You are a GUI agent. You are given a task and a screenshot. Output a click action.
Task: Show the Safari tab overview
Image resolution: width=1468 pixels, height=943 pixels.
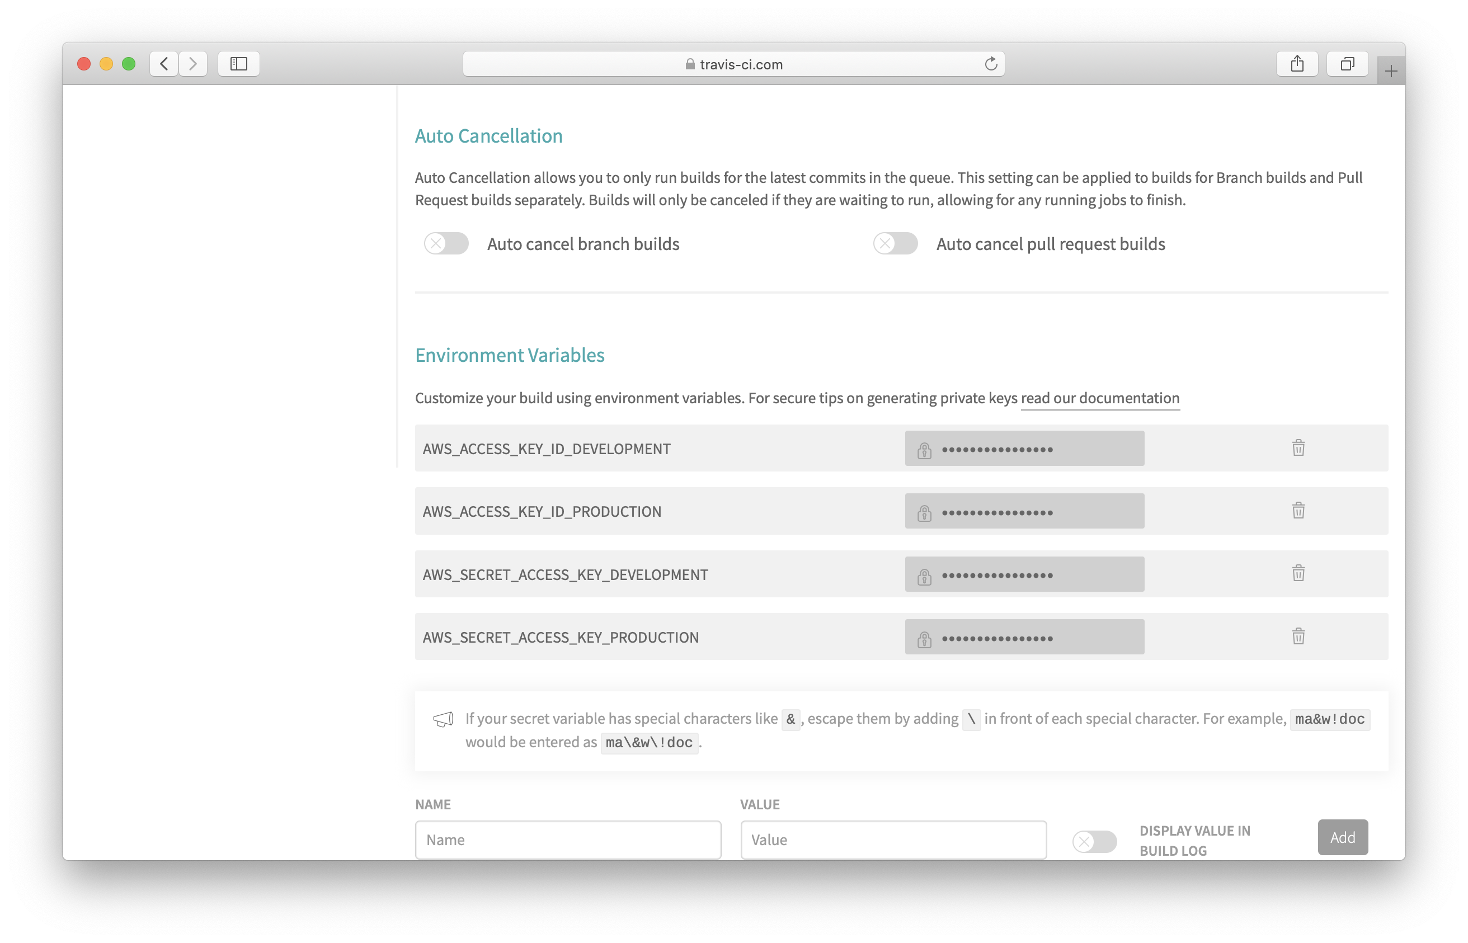[1347, 64]
